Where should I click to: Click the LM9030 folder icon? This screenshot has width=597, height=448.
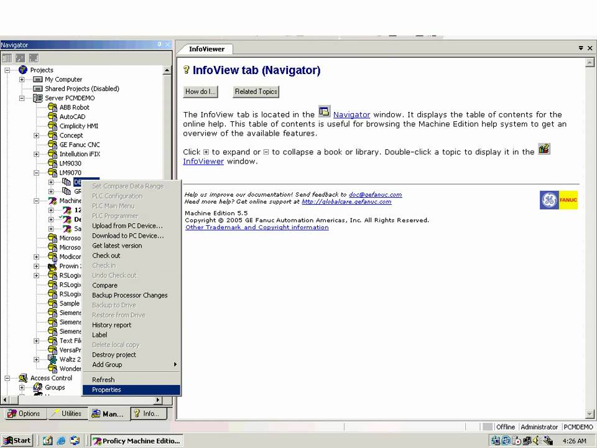pos(52,163)
